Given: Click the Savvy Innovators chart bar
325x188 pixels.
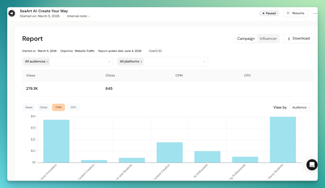Looking at the screenshot, I should [56, 141].
